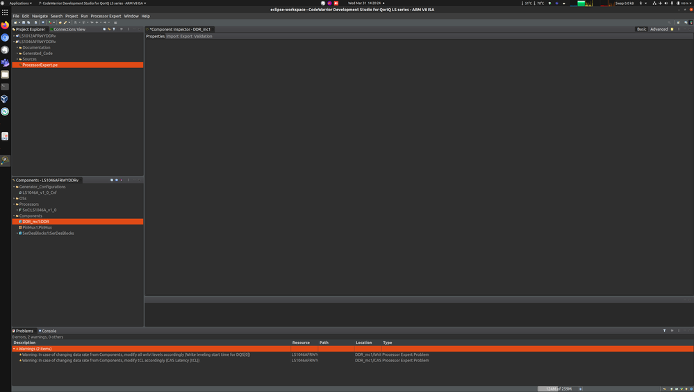694x392 pixels.
Task: Click the heap memory usage bar
Action: [558, 389]
